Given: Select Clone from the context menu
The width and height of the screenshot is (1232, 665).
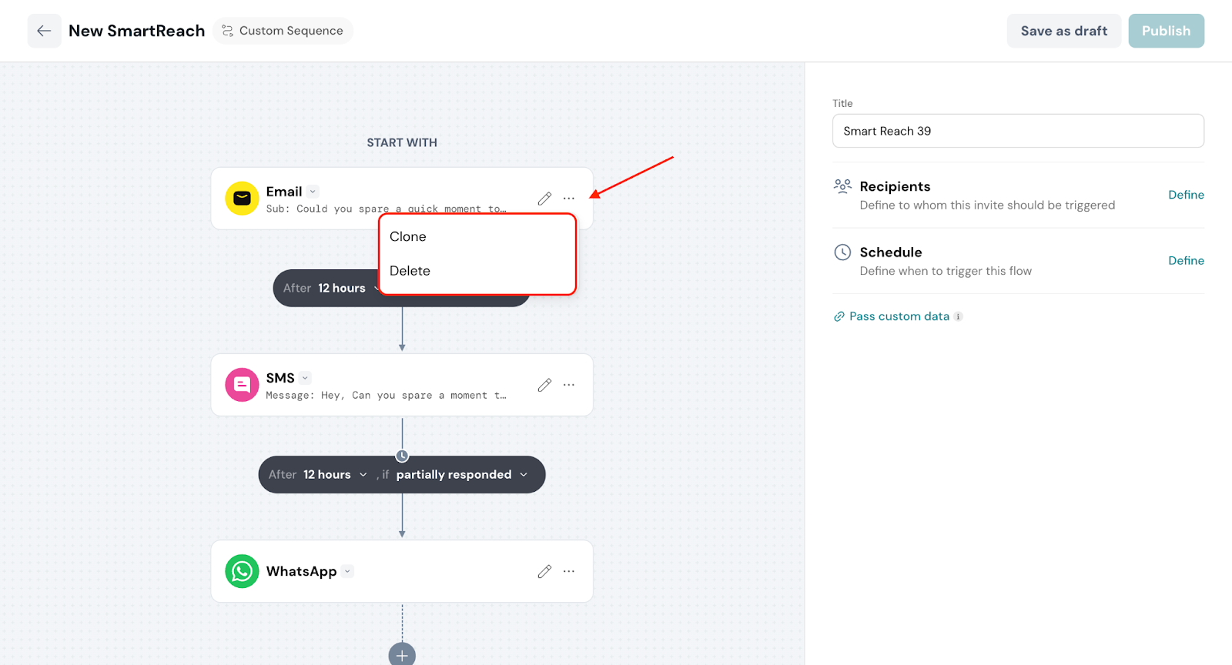Looking at the screenshot, I should pyautogui.click(x=408, y=237).
